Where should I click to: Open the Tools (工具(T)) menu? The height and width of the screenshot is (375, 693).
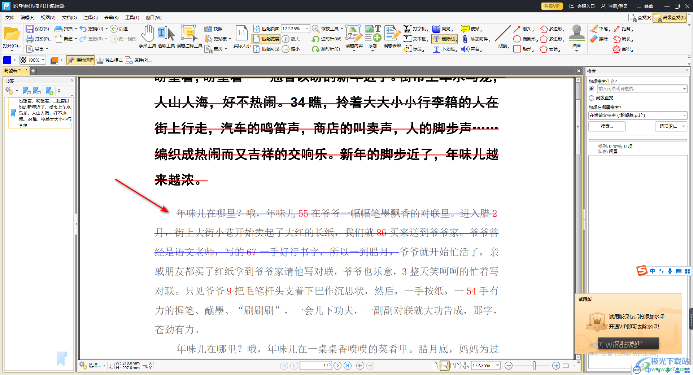(x=132, y=18)
